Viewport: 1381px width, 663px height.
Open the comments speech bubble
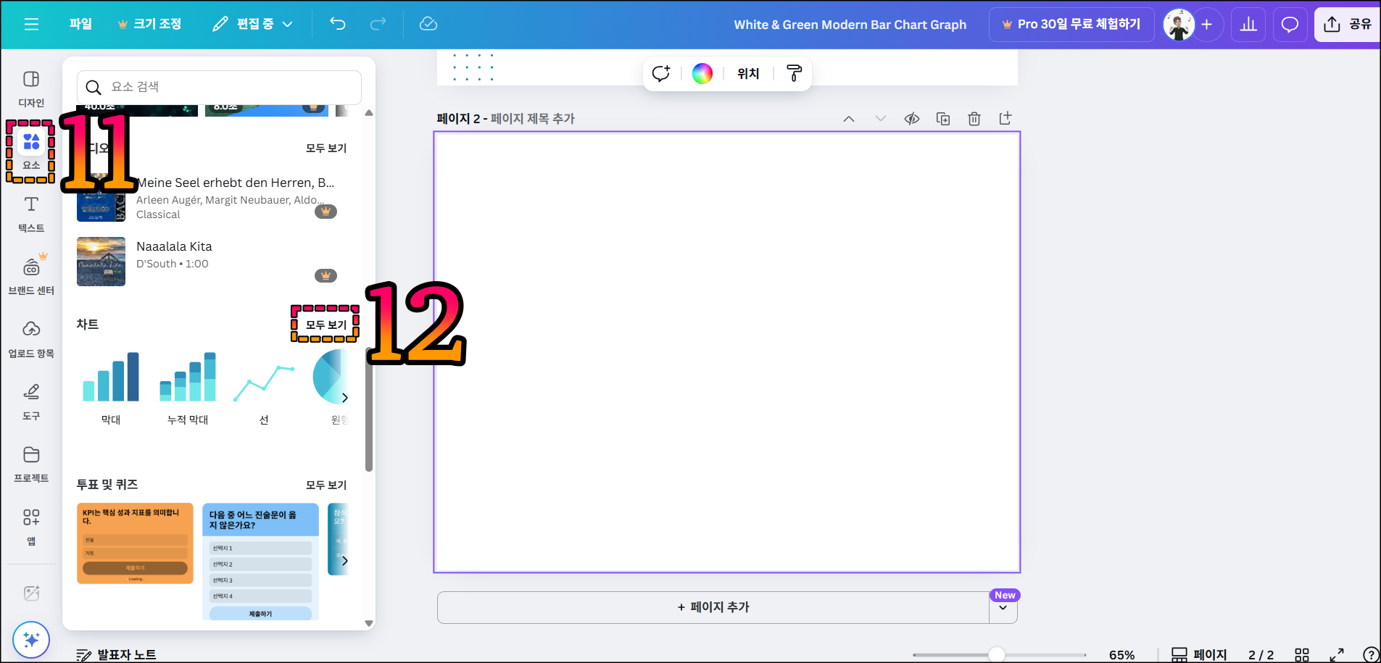click(1290, 25)
